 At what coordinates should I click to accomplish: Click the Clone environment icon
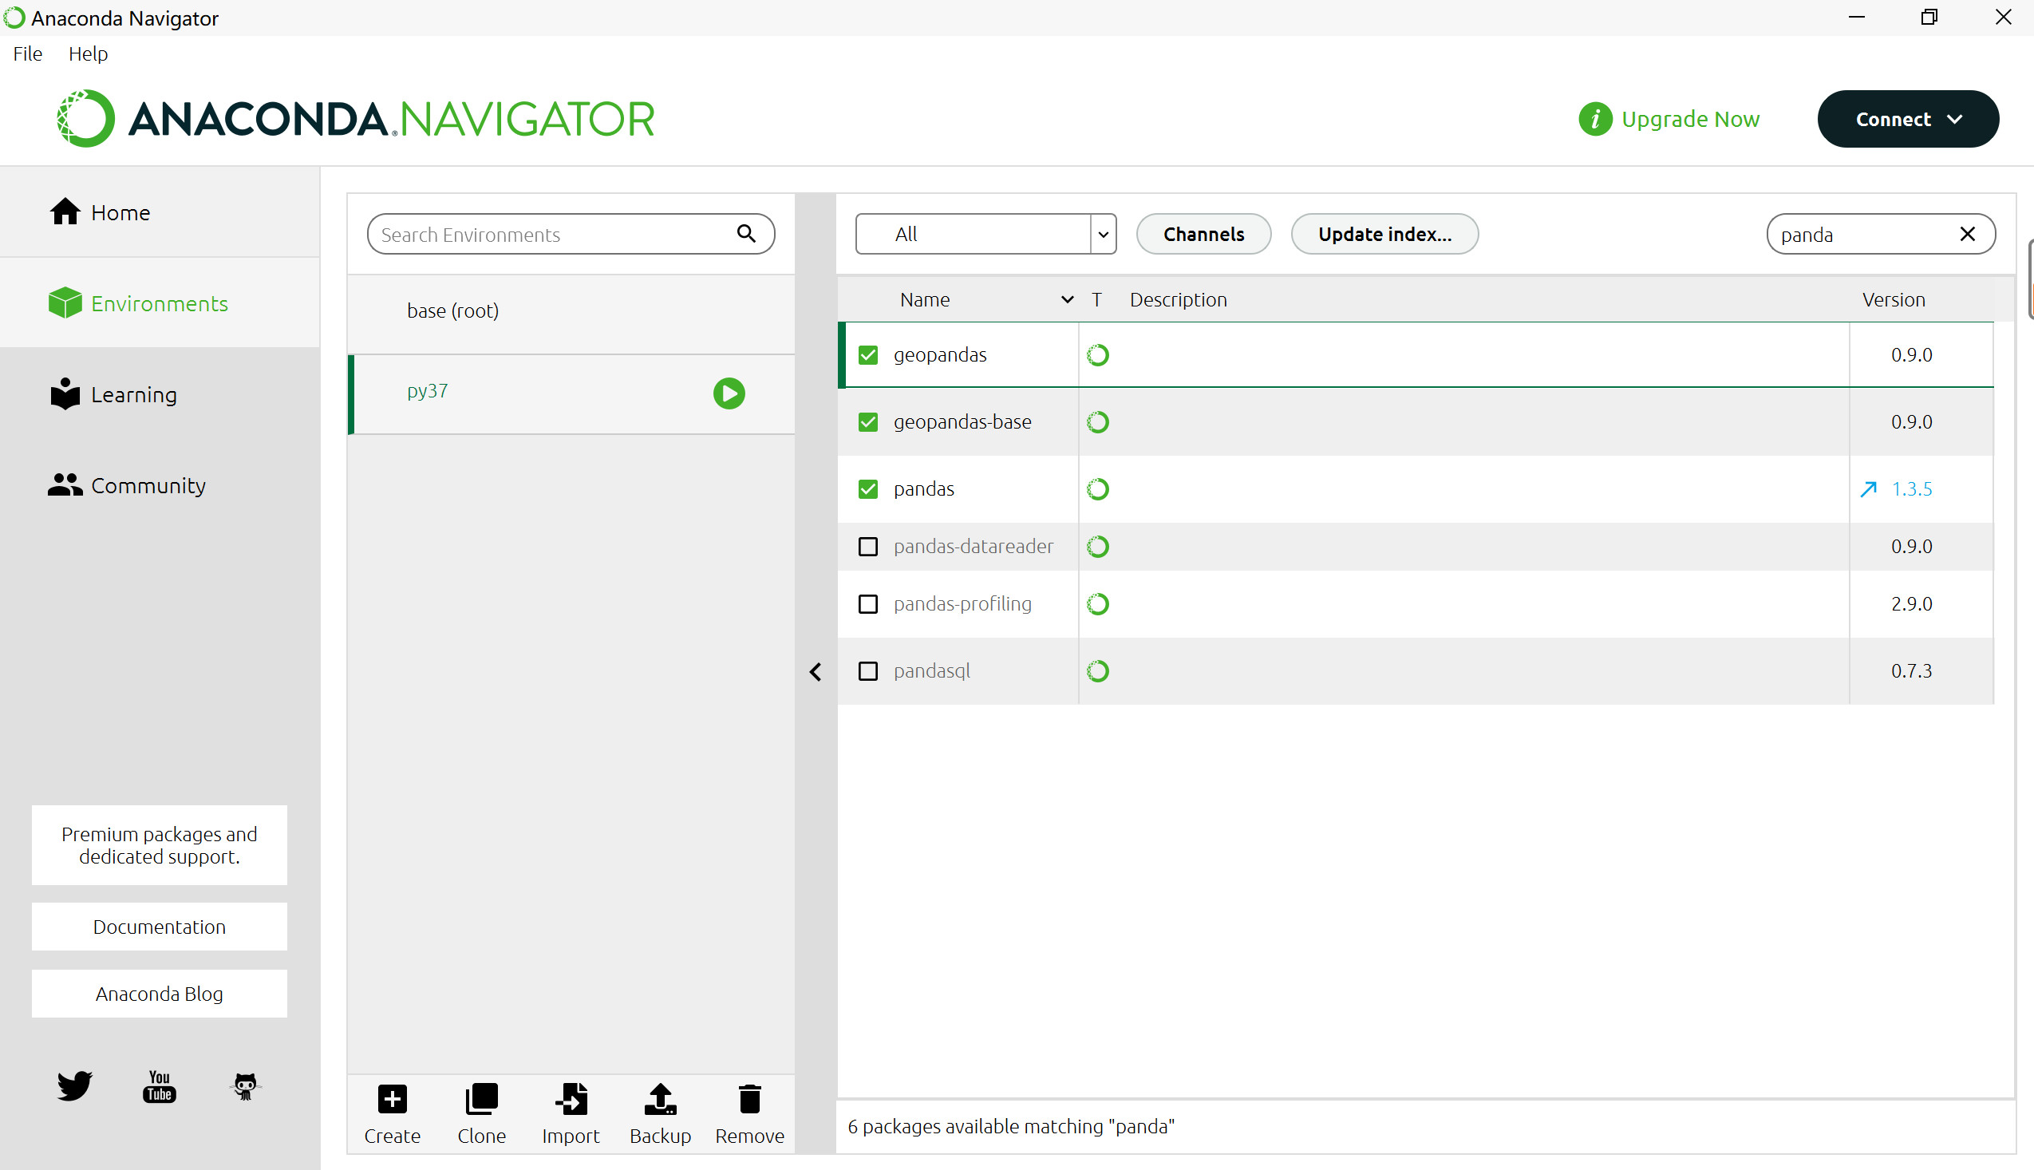(x=481, y=1099)
